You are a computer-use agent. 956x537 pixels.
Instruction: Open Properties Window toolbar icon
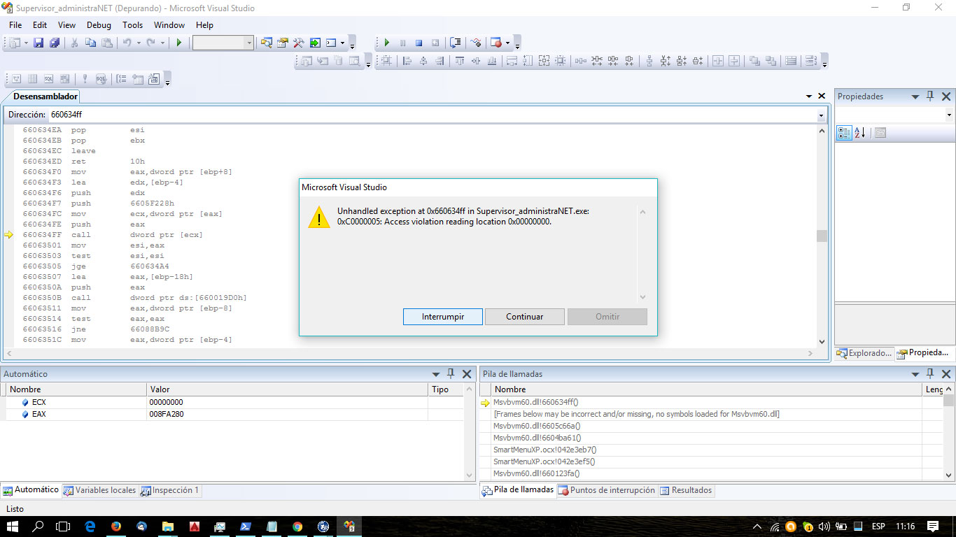pos(283,43)
